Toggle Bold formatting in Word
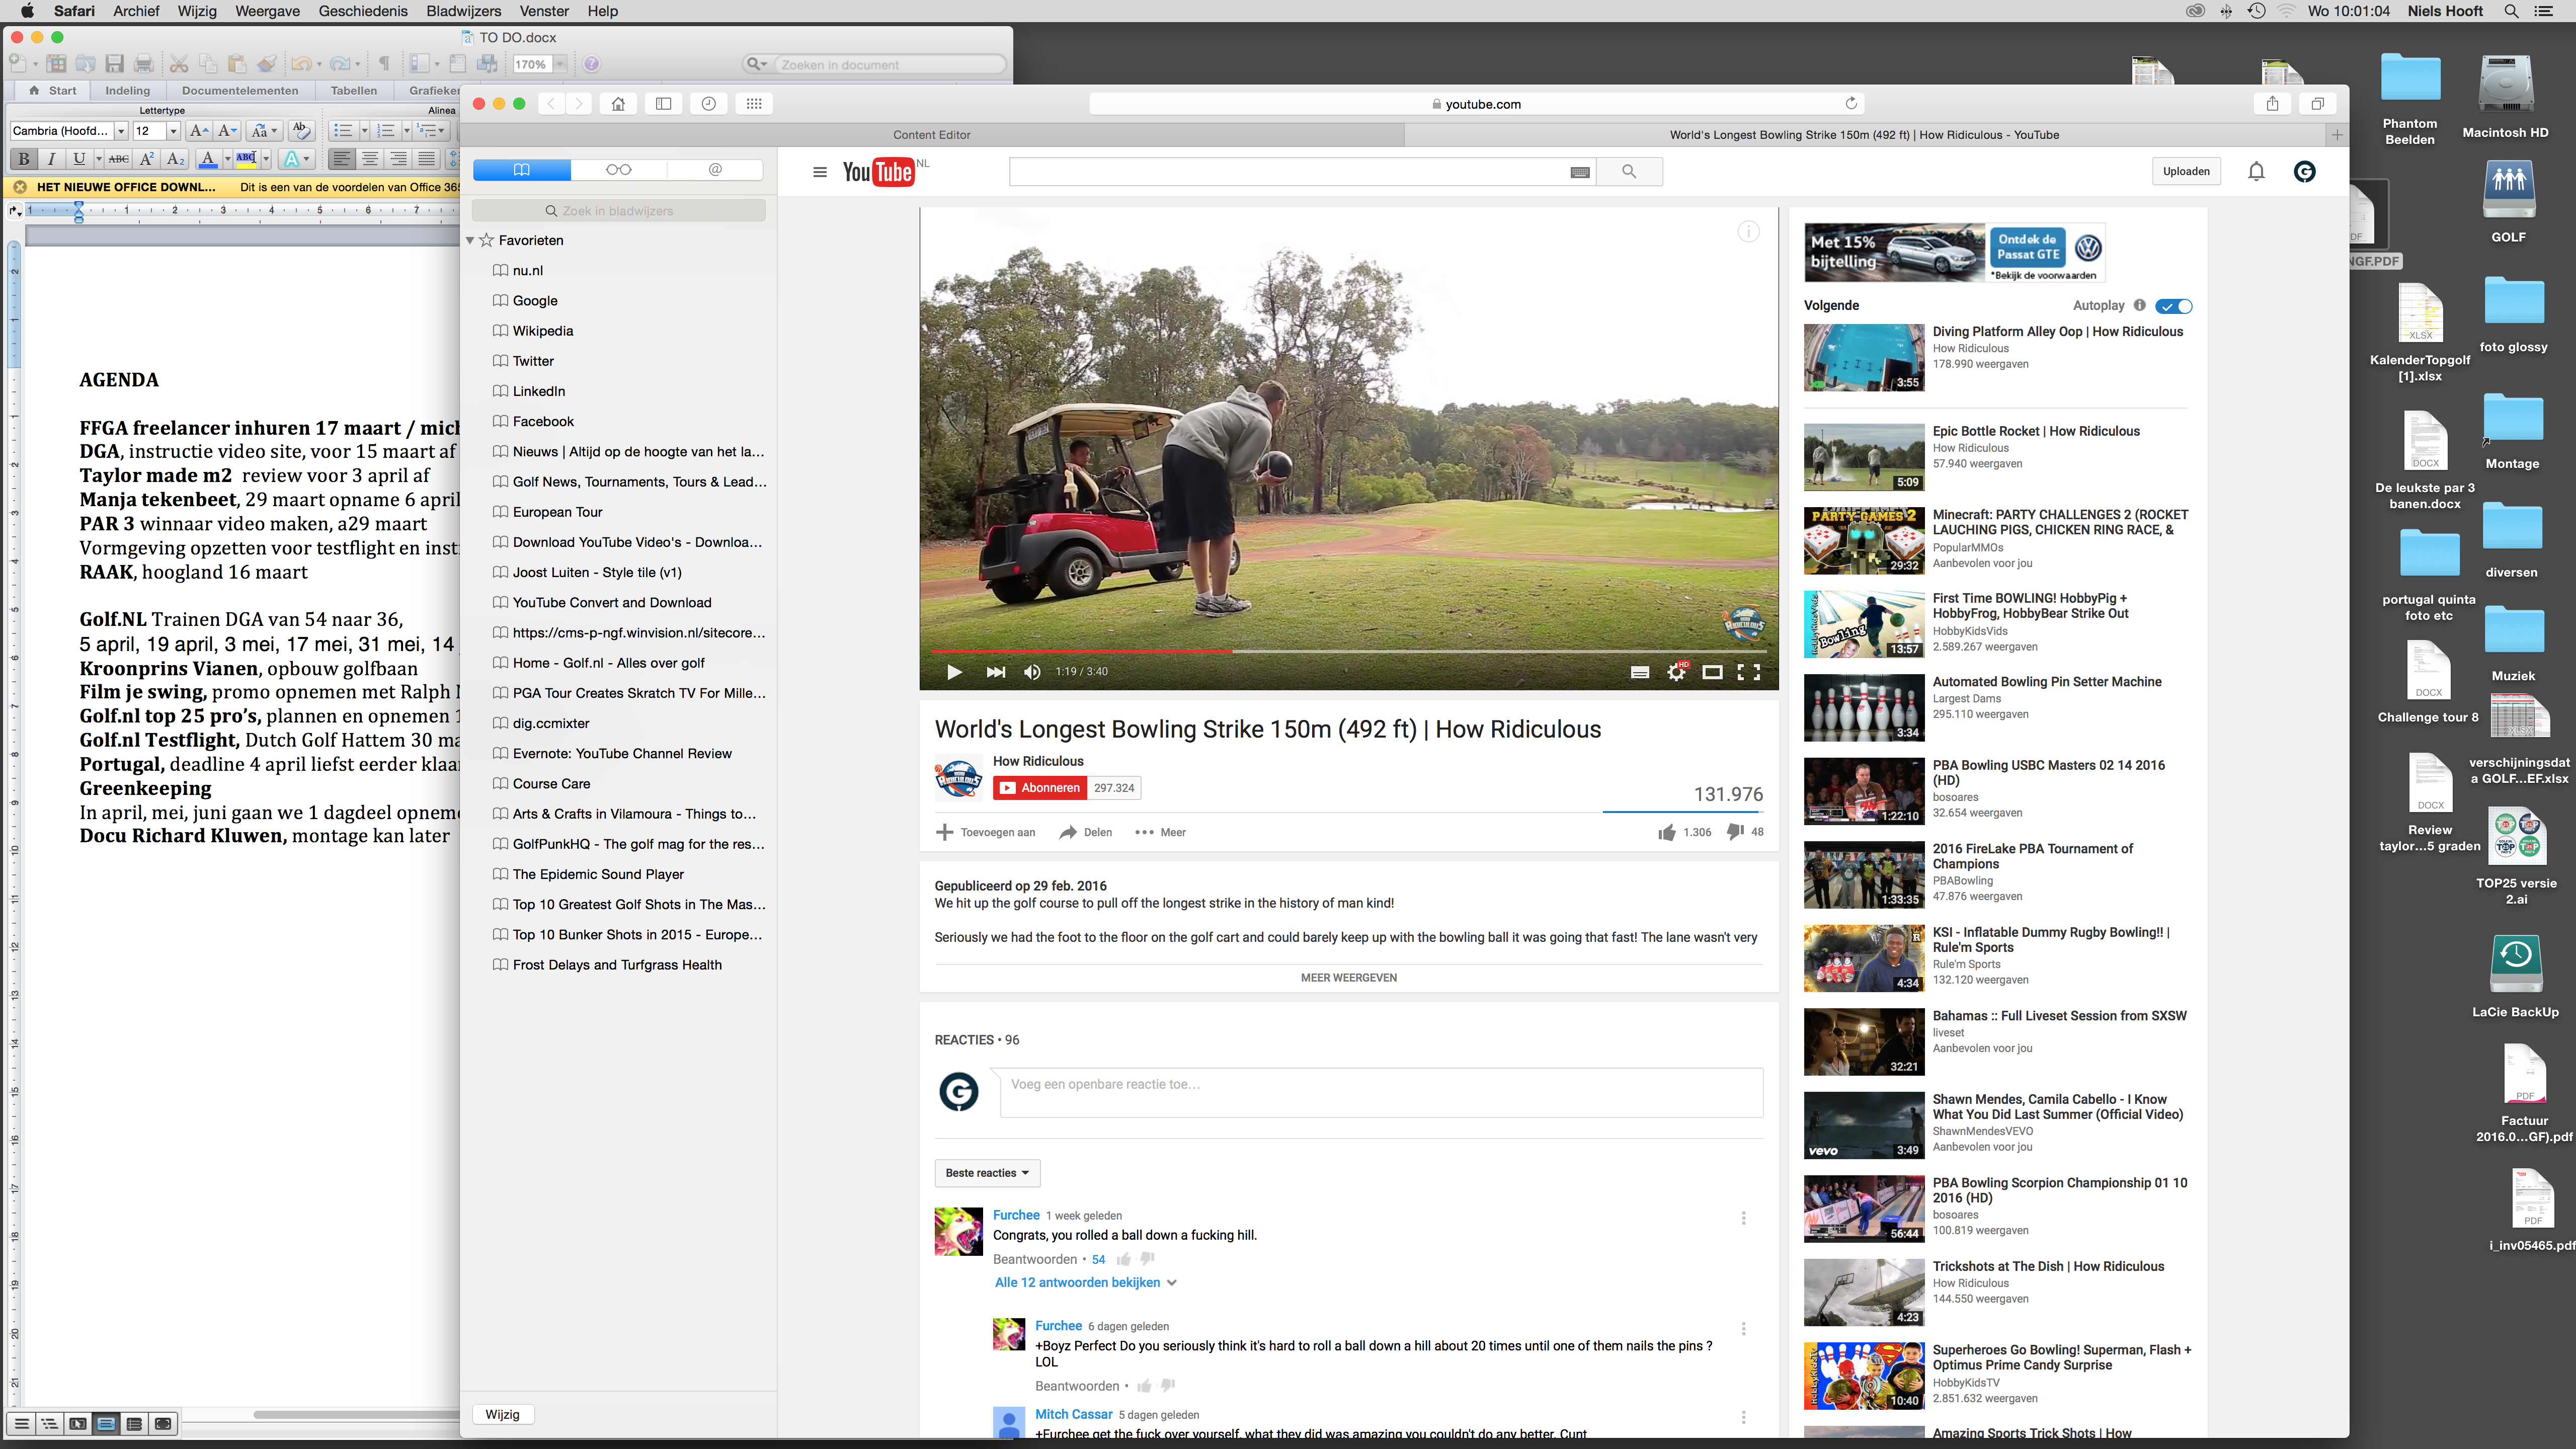2576x1449 pixels. [23, 158]
